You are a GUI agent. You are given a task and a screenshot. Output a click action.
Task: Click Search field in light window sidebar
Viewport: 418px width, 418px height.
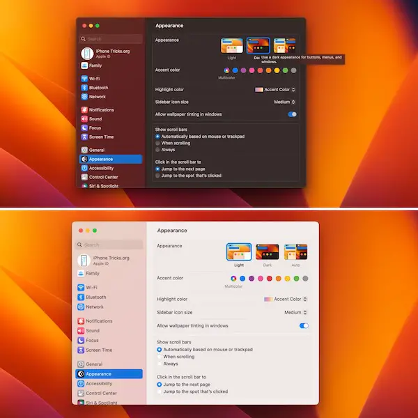109,245
